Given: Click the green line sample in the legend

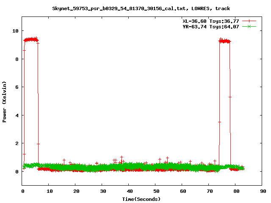Looking at the screenshot, I should pyautogui.click(x=249, y=27).
